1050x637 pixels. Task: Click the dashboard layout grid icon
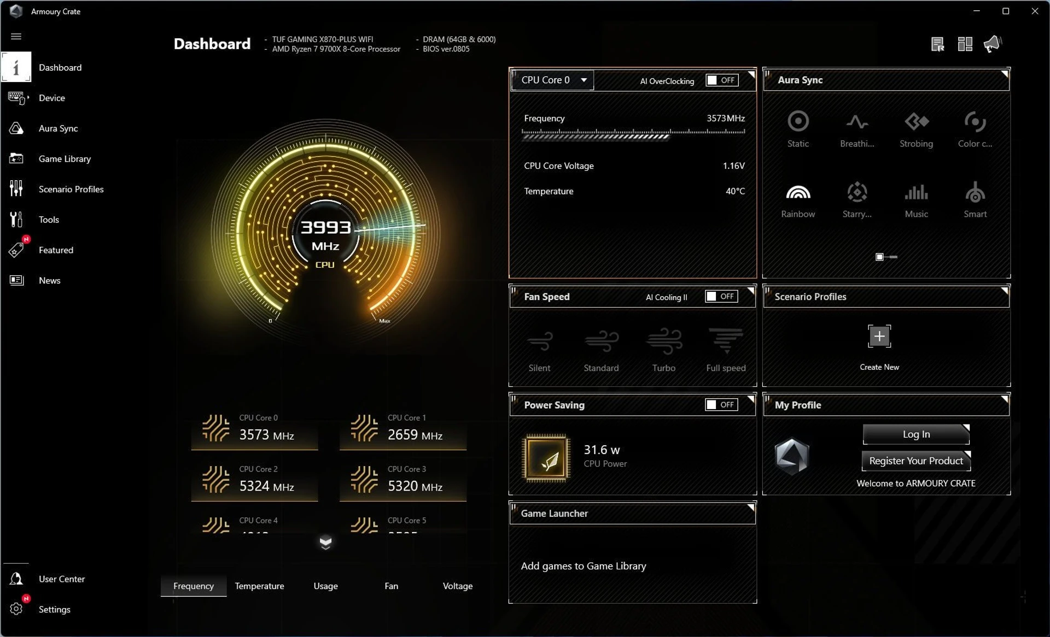tap(965, 44)
